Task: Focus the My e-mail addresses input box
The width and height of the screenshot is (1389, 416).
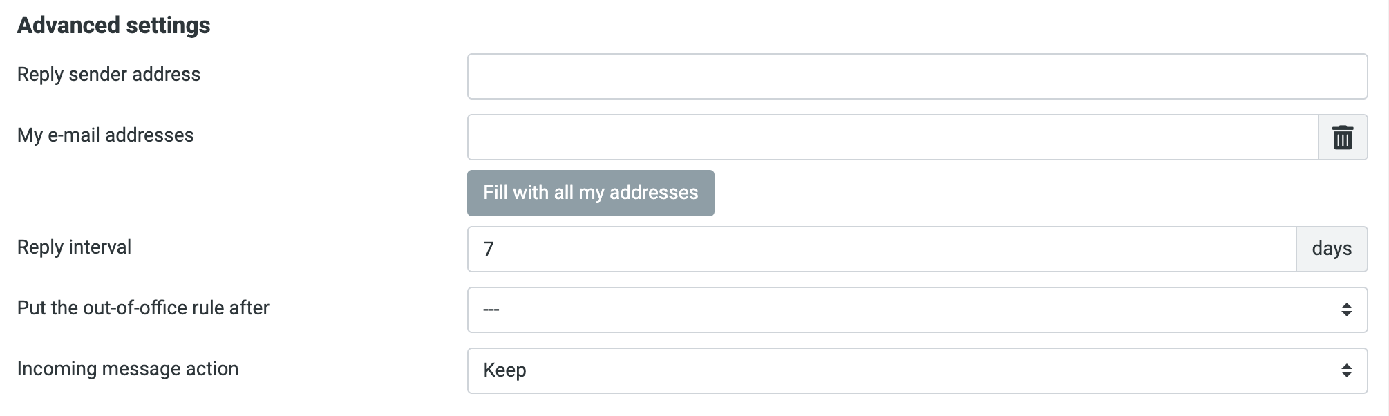Action: [x=891, y=137]
